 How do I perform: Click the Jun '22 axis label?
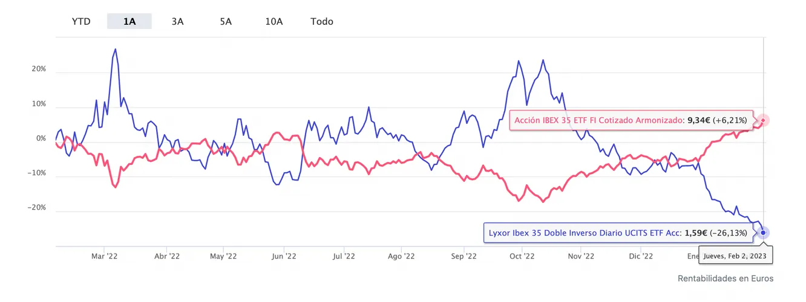tap(284, 256)
